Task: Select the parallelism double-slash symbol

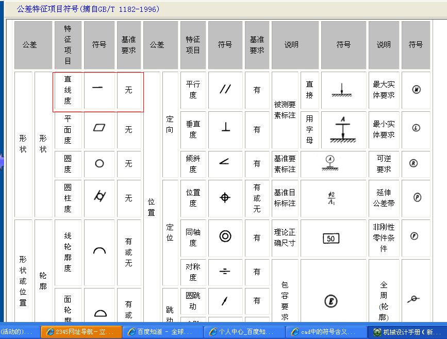Action: [x=225, y=89]
